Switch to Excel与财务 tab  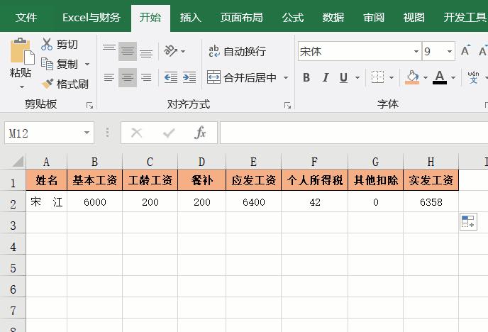(91, 18)
